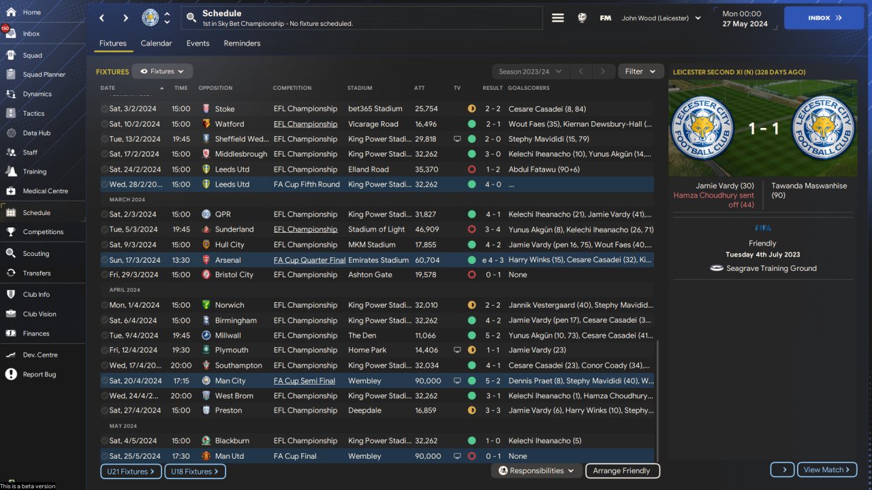Click the Arrange Friendly button
This screenshot has height=490, width=872.
point(621,470)
